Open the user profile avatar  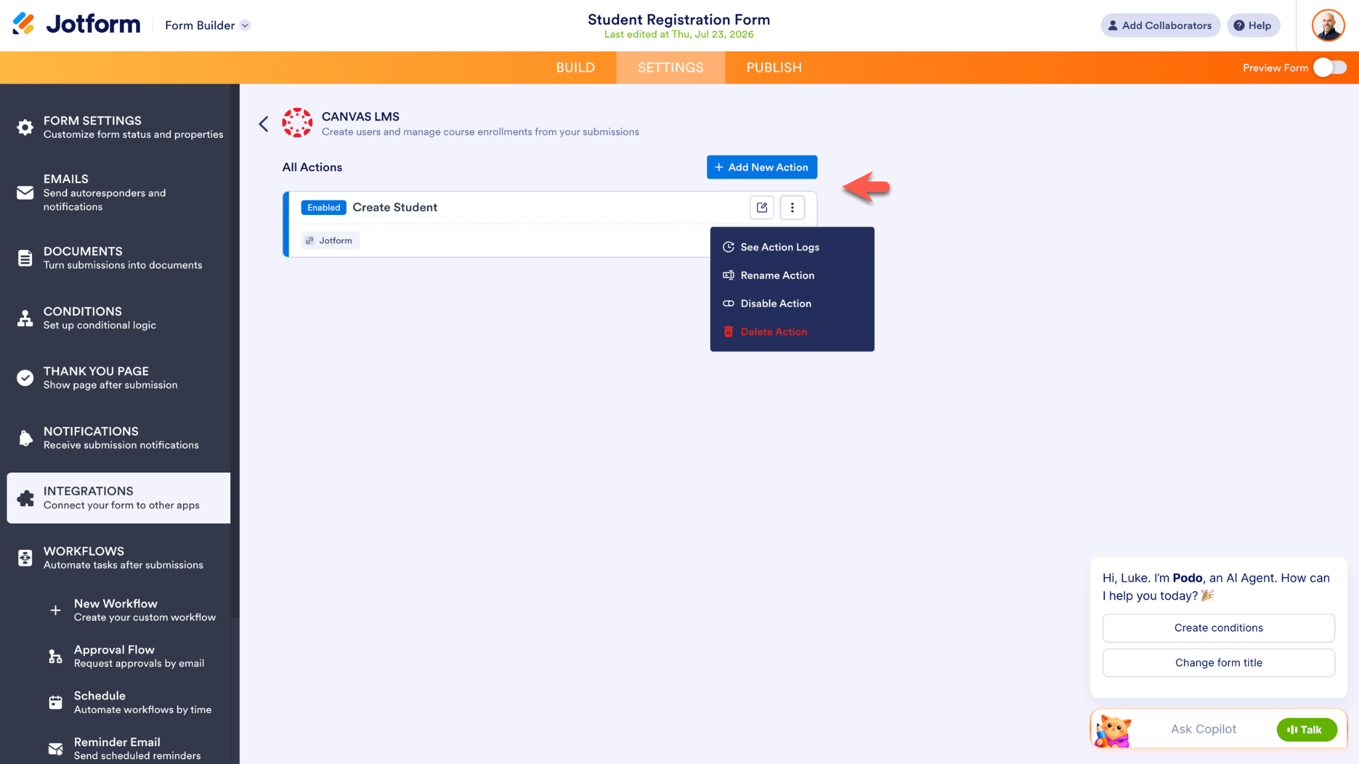tap(1328, 25)
